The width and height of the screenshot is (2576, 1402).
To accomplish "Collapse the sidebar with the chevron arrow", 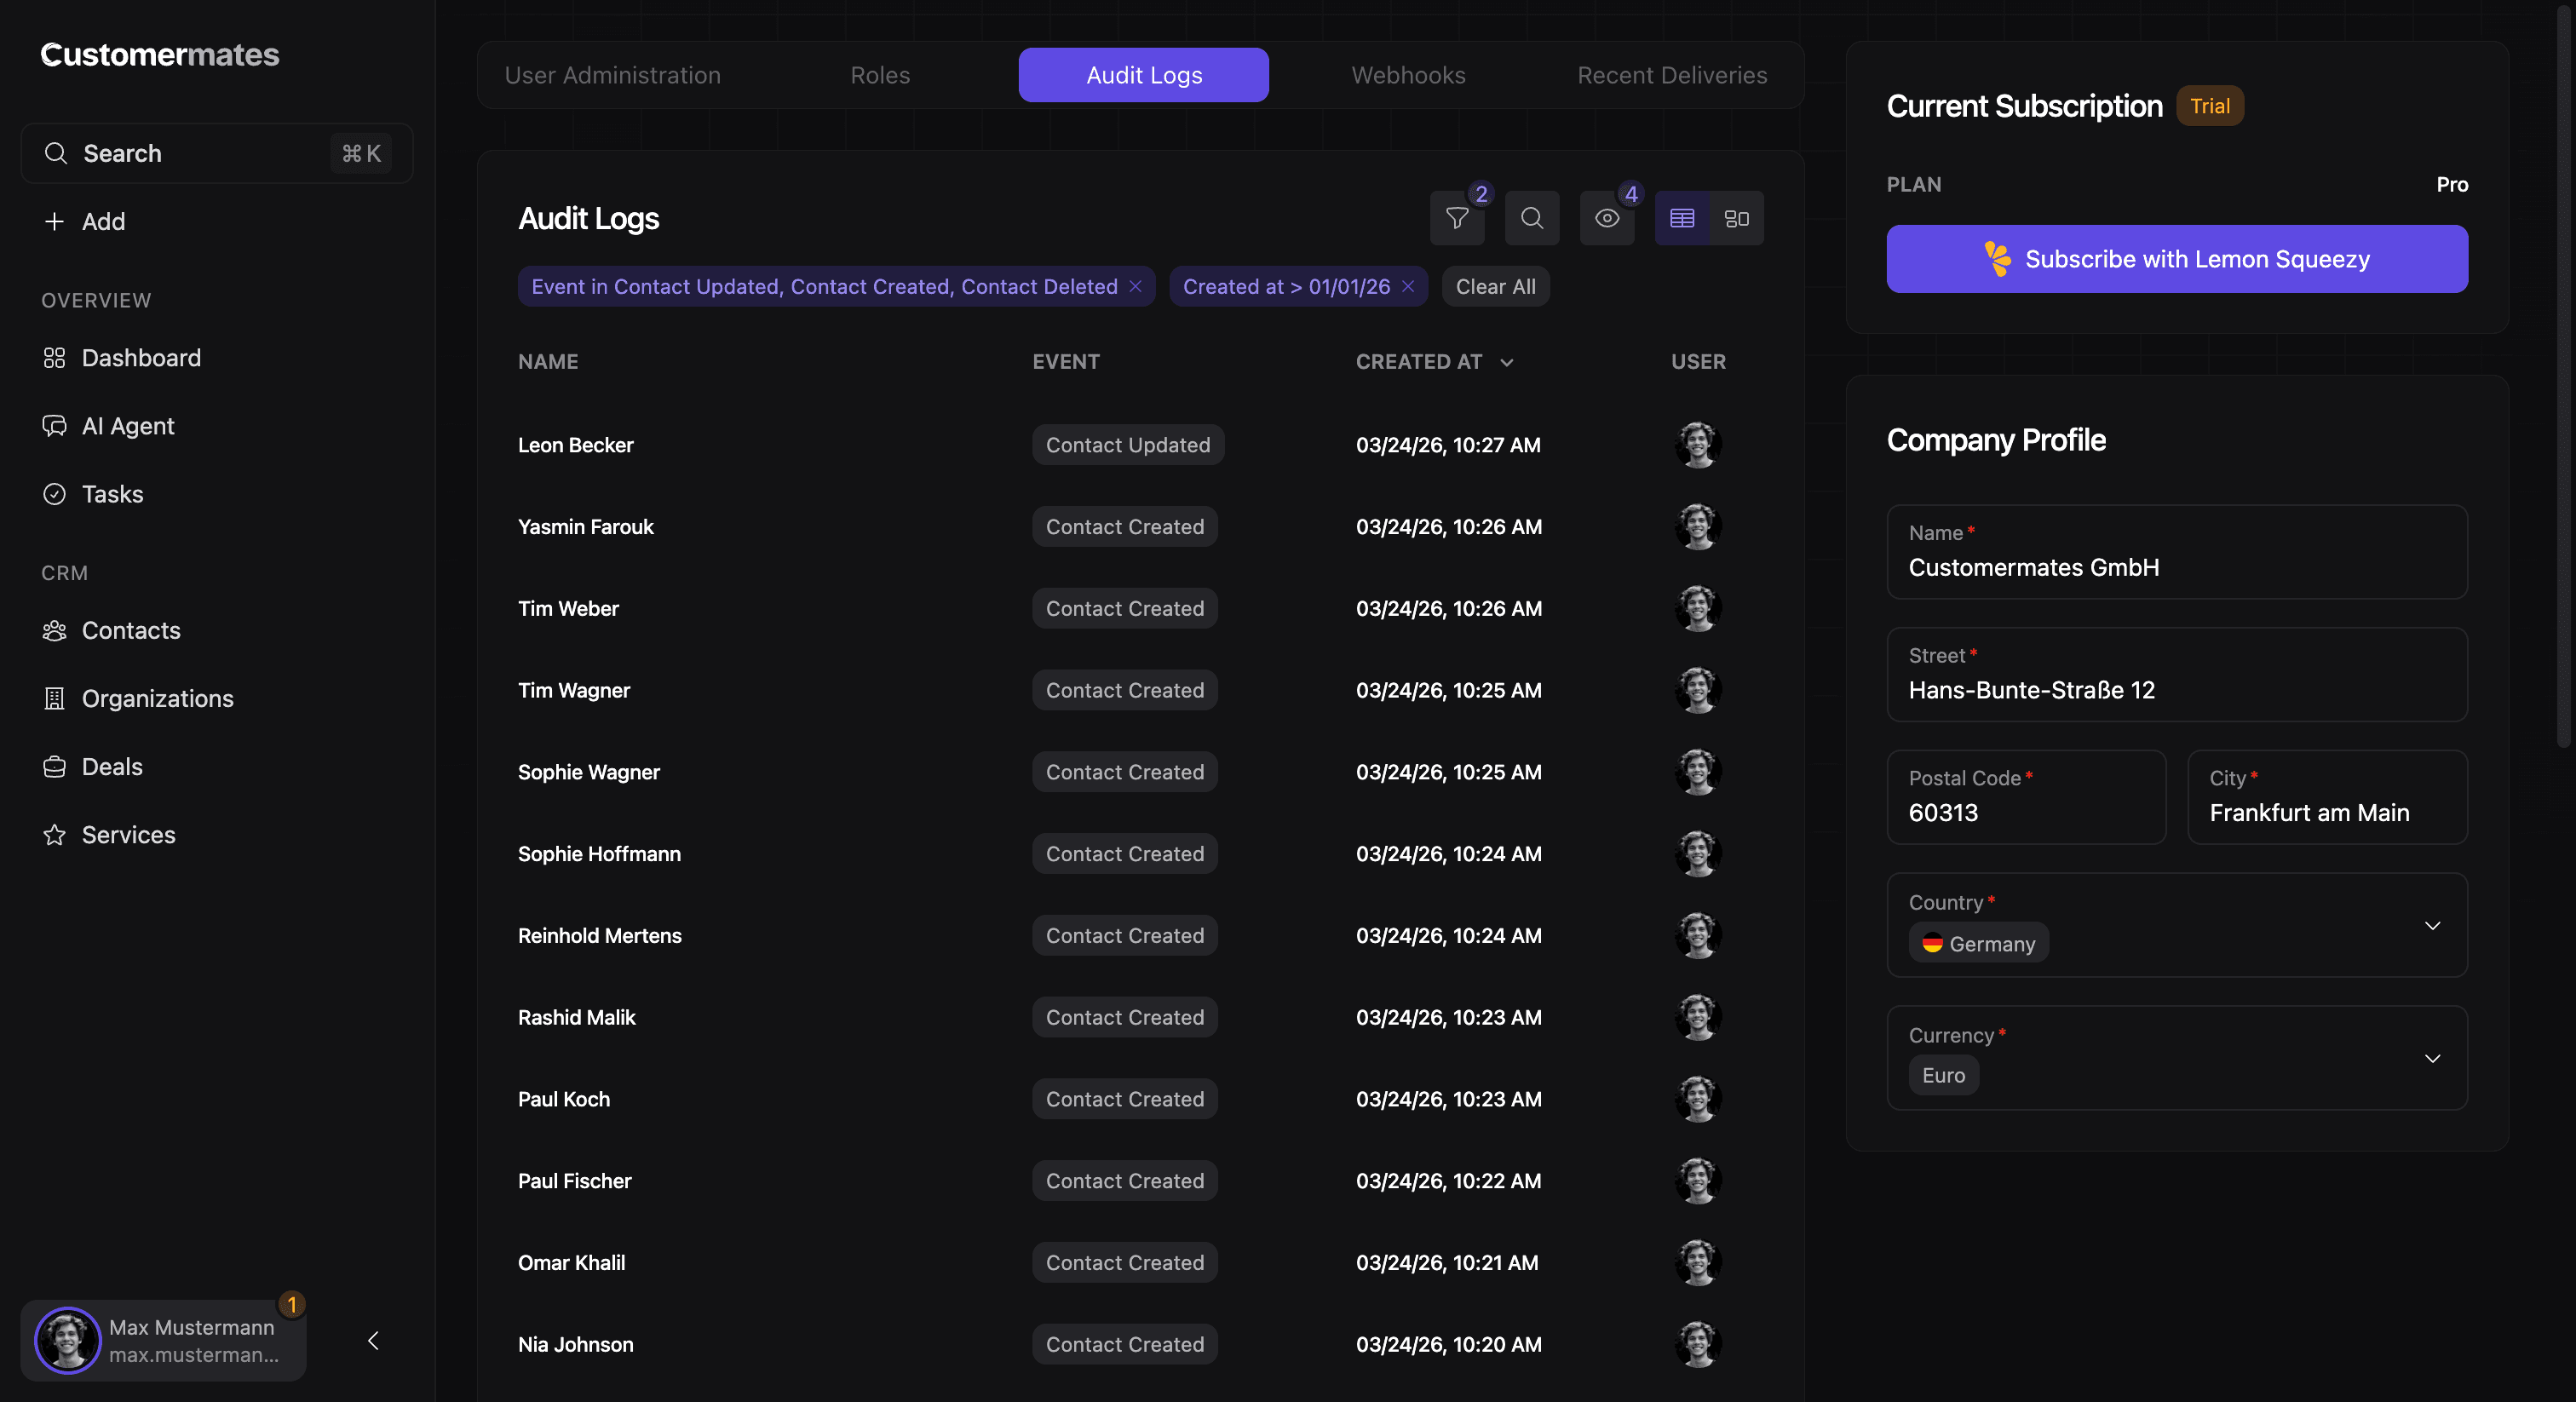I will (x=373, y=1341).
